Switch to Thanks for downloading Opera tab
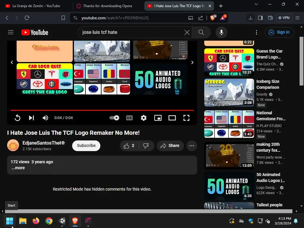 (107, 6)
